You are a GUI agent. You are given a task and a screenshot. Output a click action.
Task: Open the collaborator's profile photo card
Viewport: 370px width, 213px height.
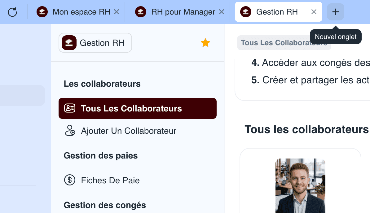tap(300, 186)
